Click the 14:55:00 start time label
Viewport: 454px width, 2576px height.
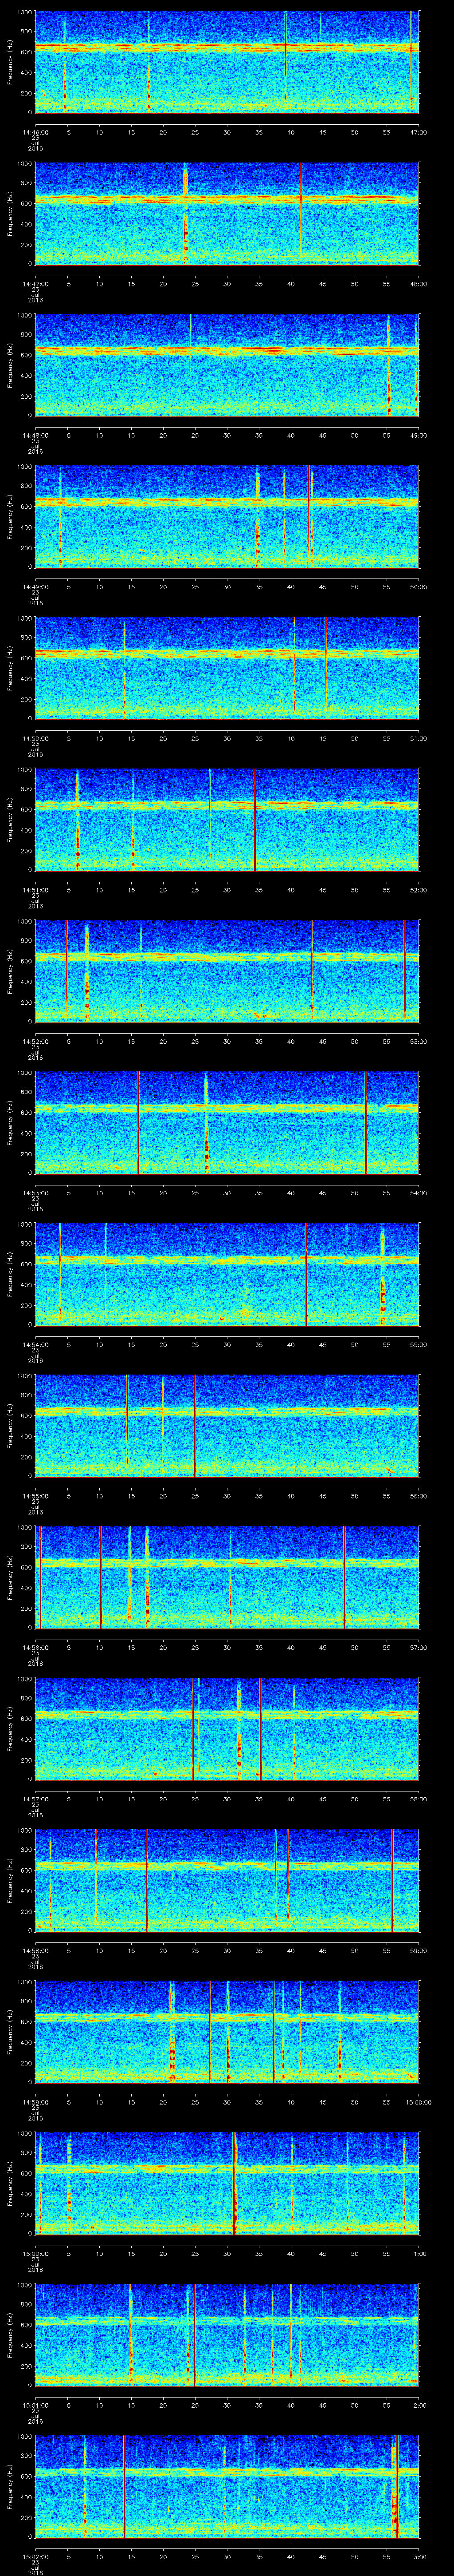[36, 1496]
